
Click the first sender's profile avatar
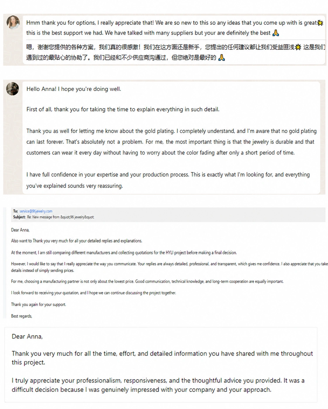(13, 22)
